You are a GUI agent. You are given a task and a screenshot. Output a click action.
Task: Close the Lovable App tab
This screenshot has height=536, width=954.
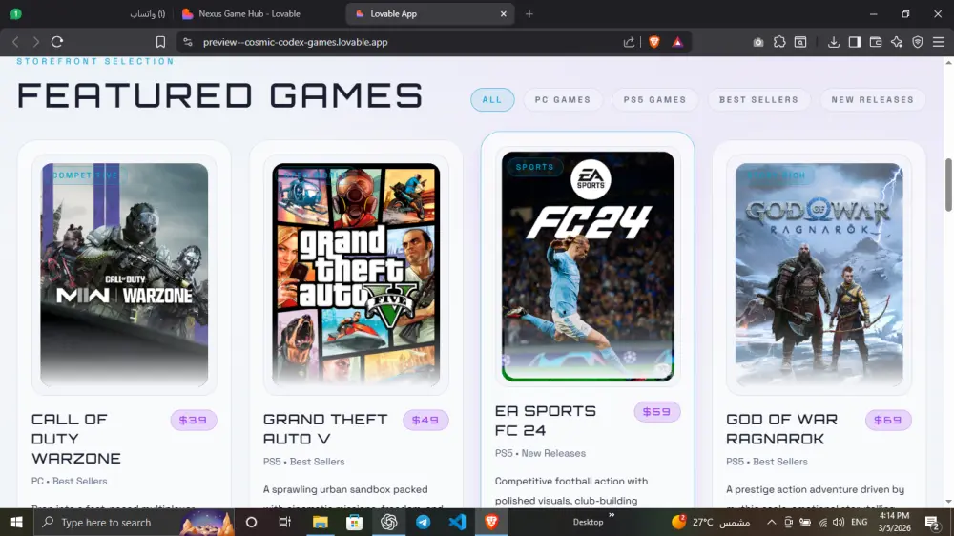[503, 14]
